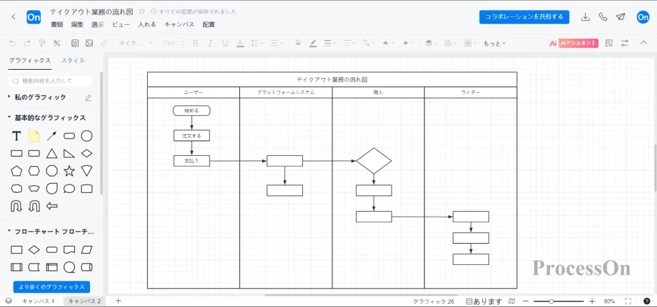Expand the 私のグラフィック section
Image resolution: width=657 pixels, height=307 pixels.
pyautogui.click(x=9, y=97)
